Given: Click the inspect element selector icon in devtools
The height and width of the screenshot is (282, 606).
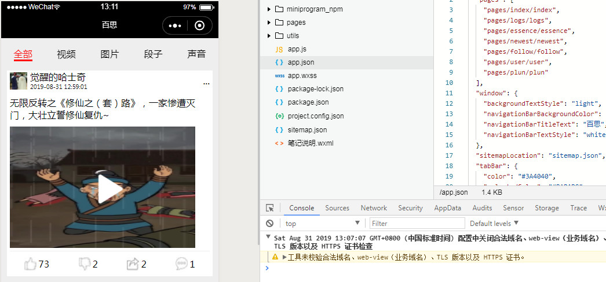Looking at the screenshot, I should [270, 208].
